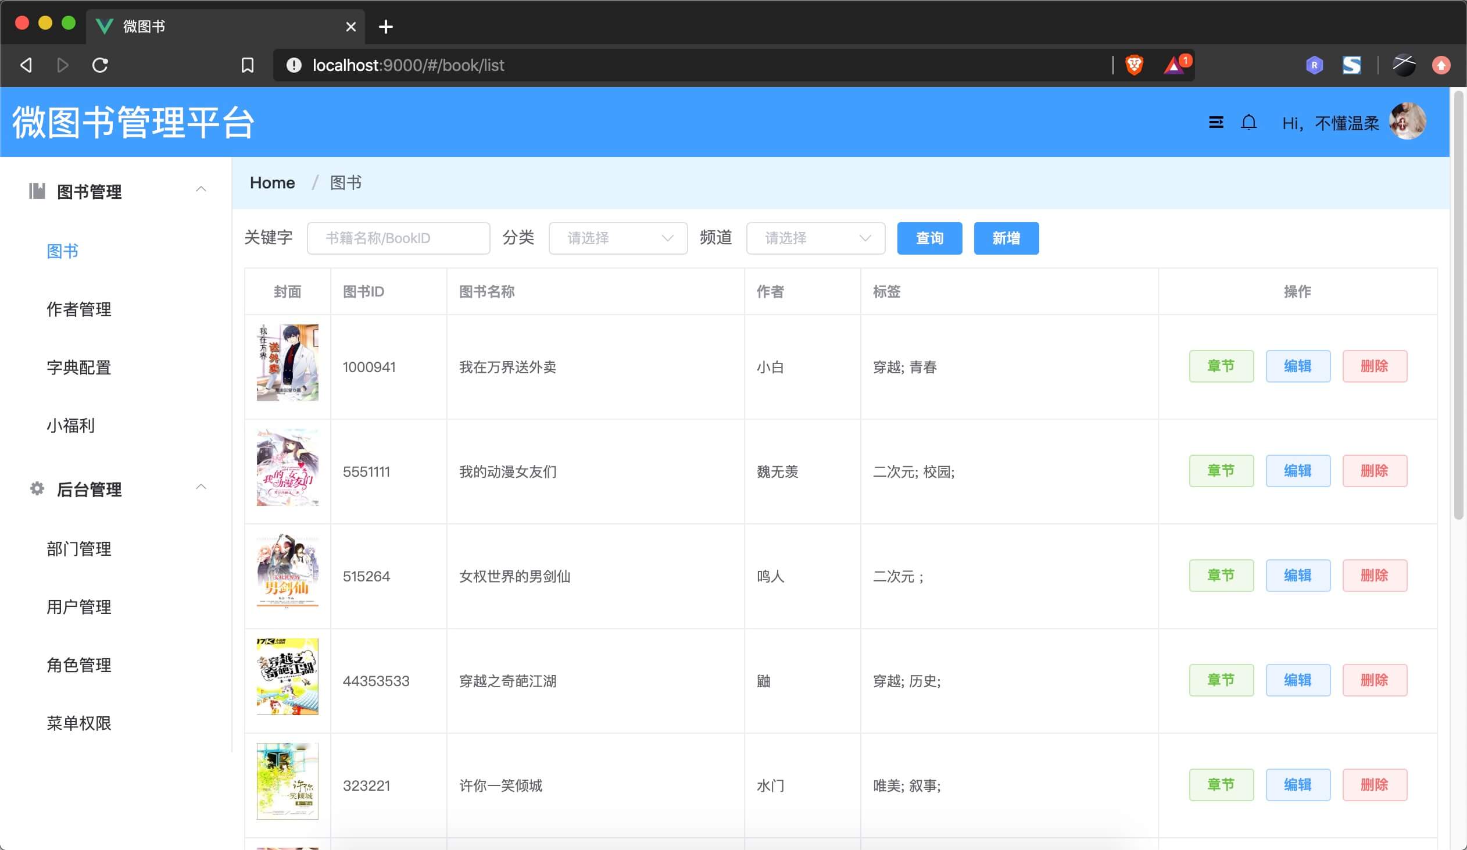Click the cover thumbnail of 女权世界的男剑仙
The height and width of the screenshot is (850, 1467).
click(288, 570)
